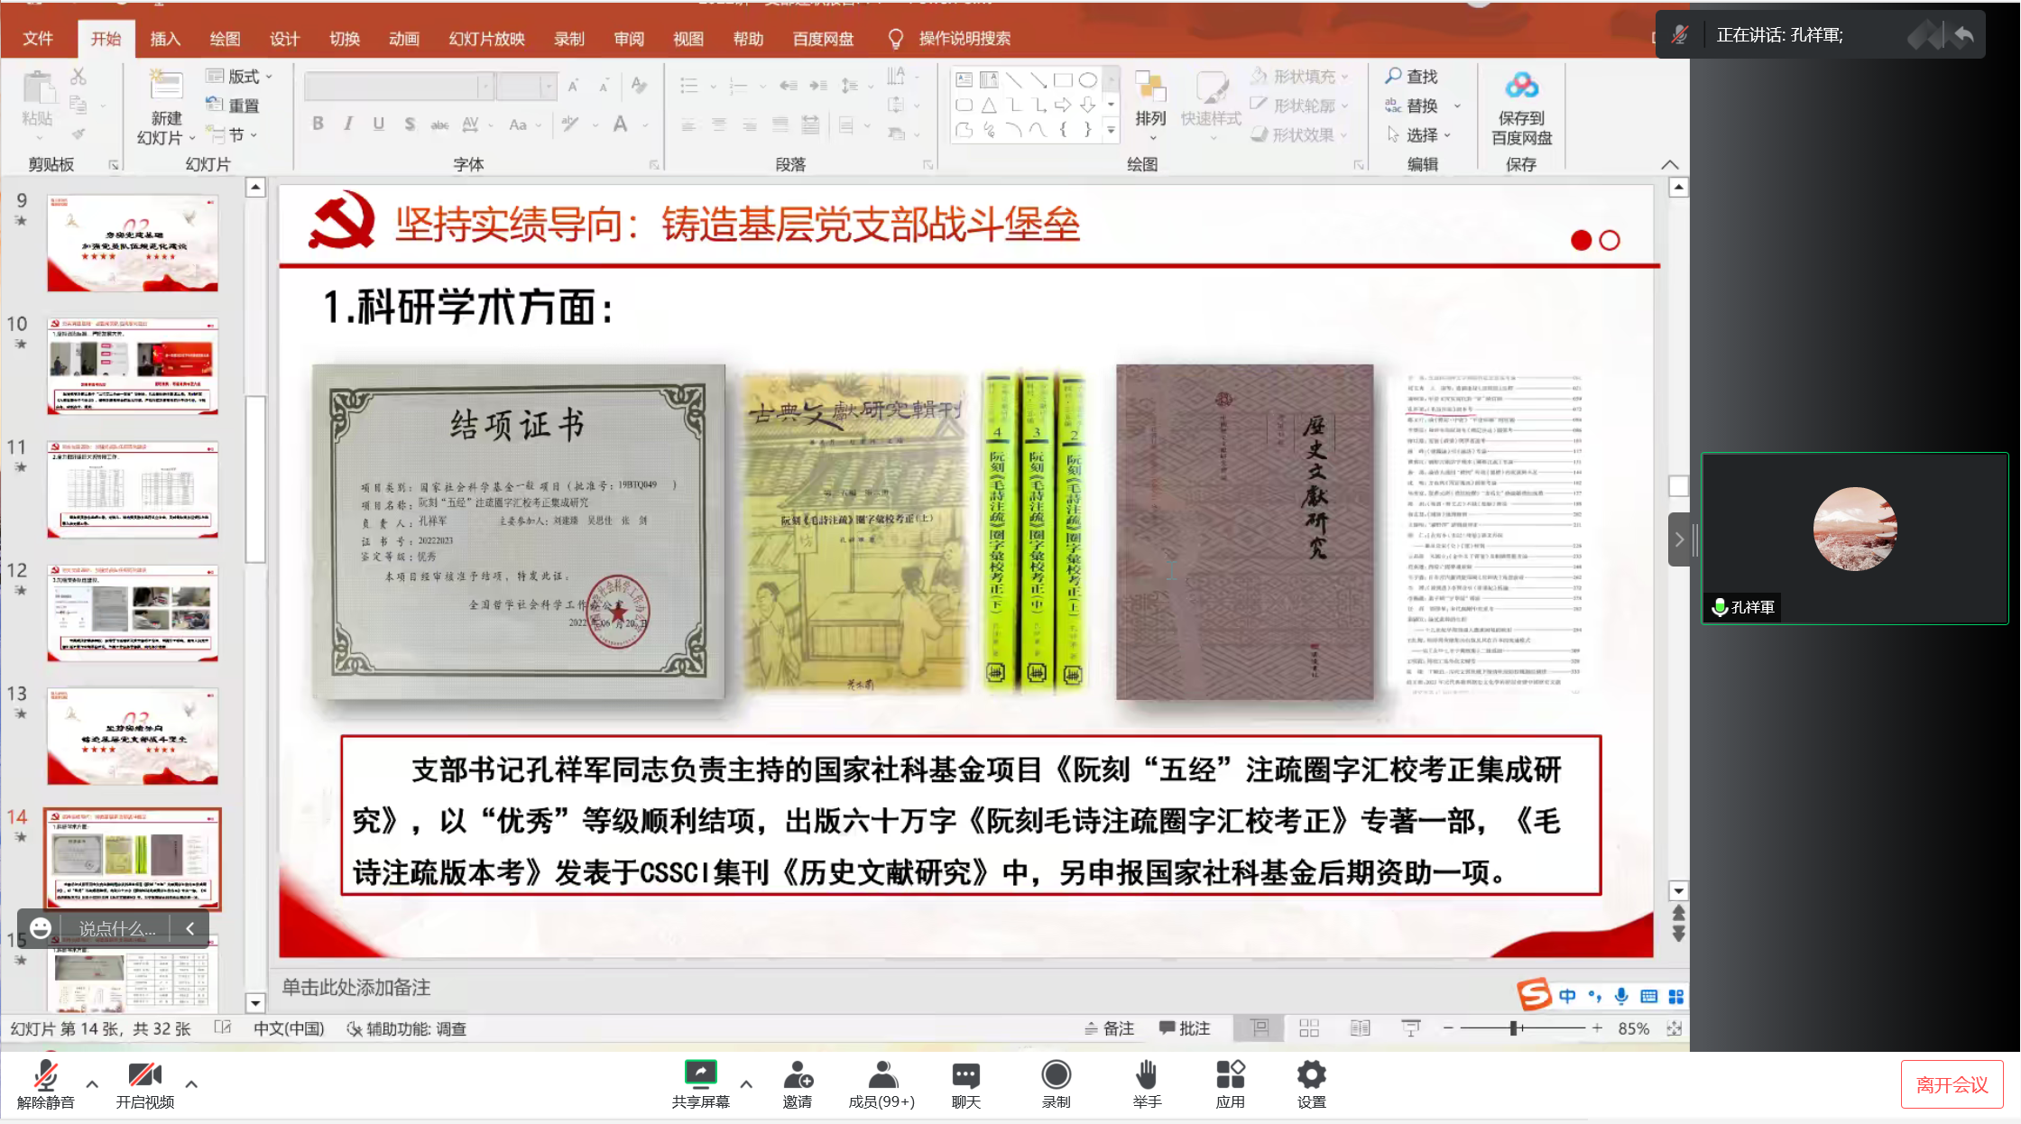Click the Raise Hand icon
2021x1124 pixels.
point(1147,1073)
